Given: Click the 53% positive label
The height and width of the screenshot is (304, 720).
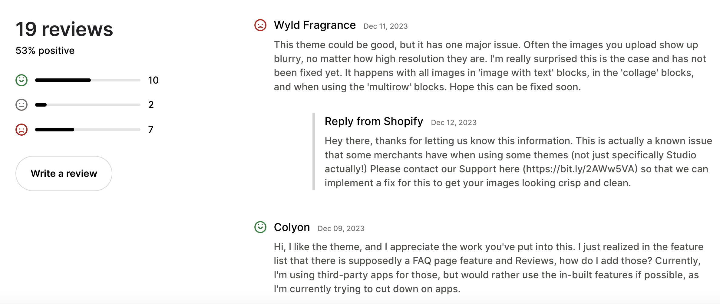Looking at the screenshot, I should [x=45, y=50].
